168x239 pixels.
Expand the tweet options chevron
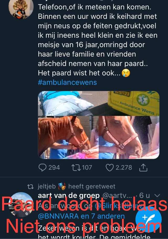157,195
